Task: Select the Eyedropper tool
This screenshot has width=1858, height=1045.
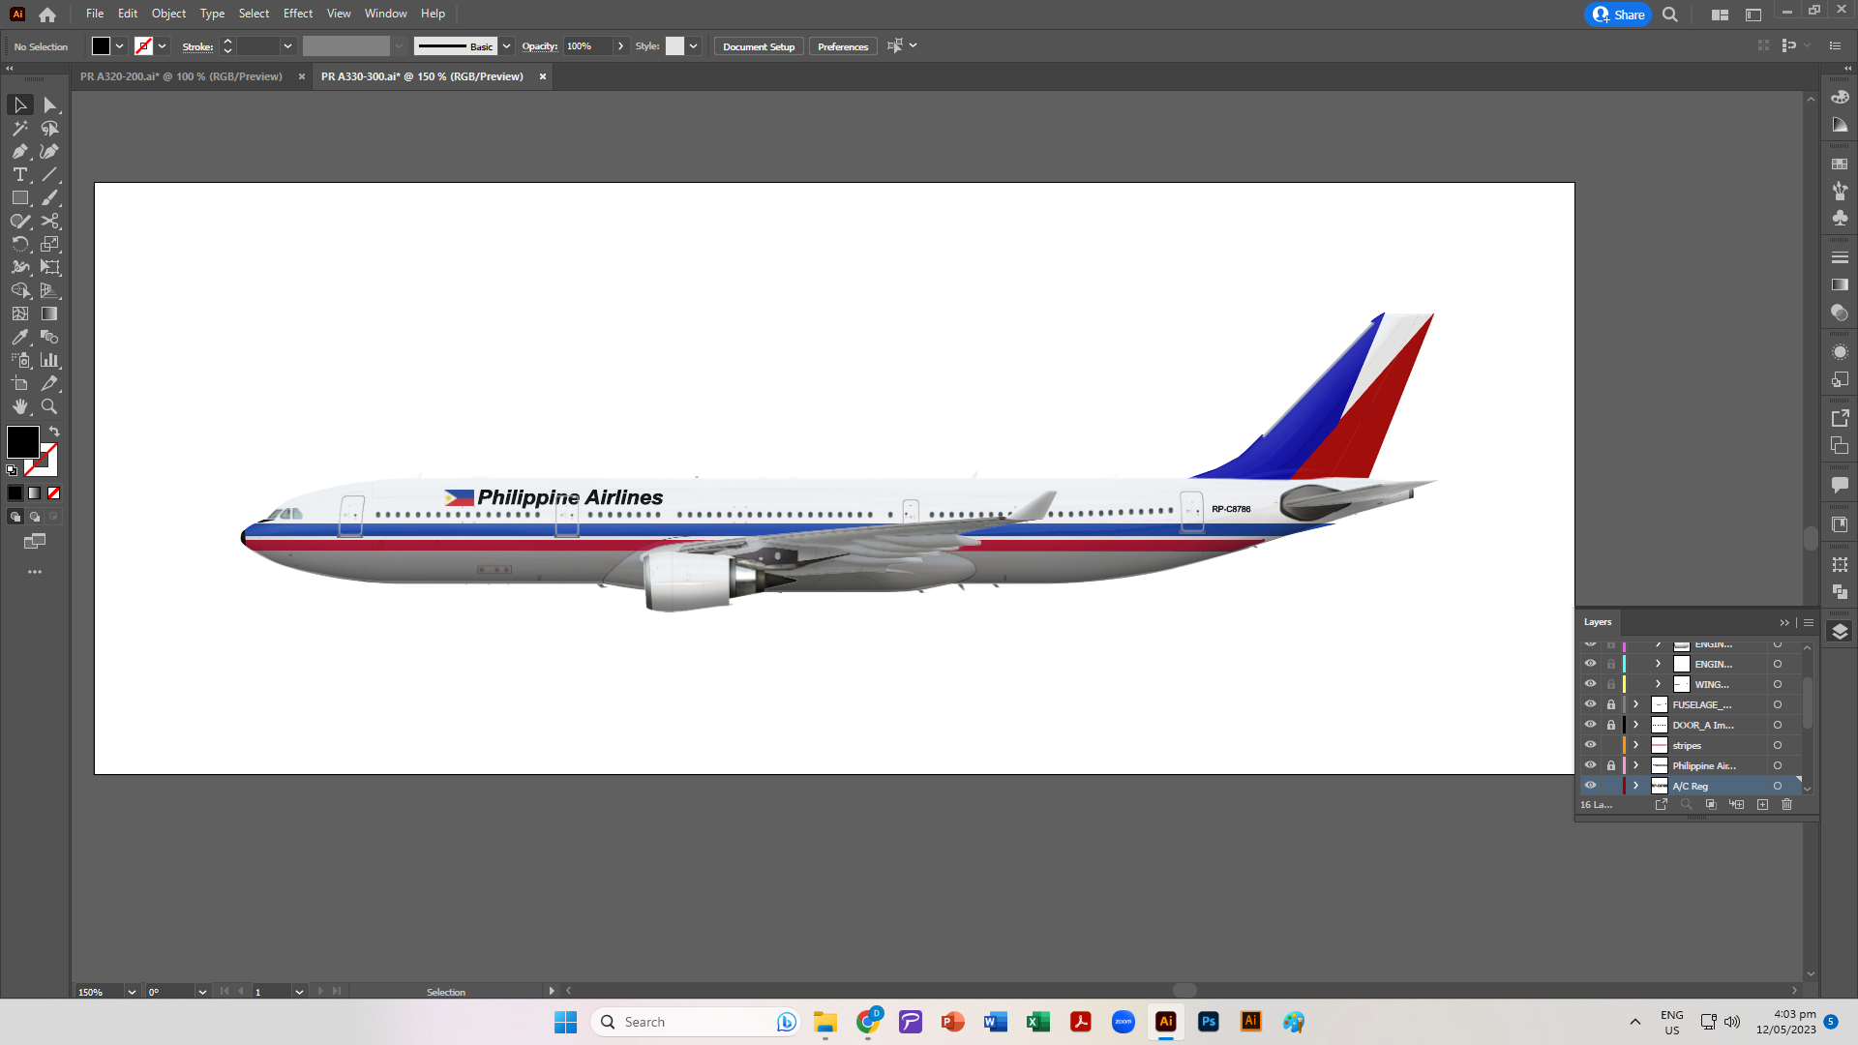Action: click(19, 337)
